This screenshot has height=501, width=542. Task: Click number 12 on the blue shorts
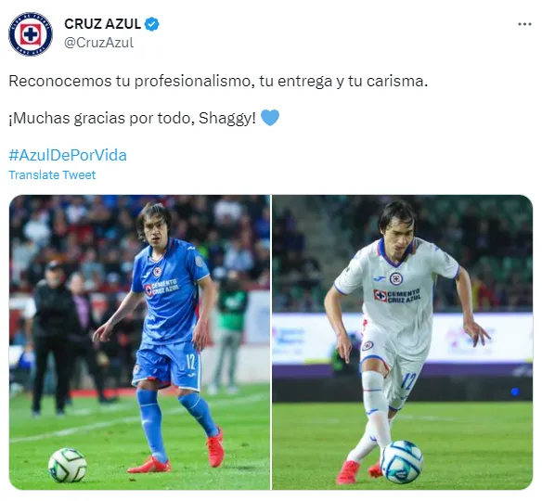191,362
